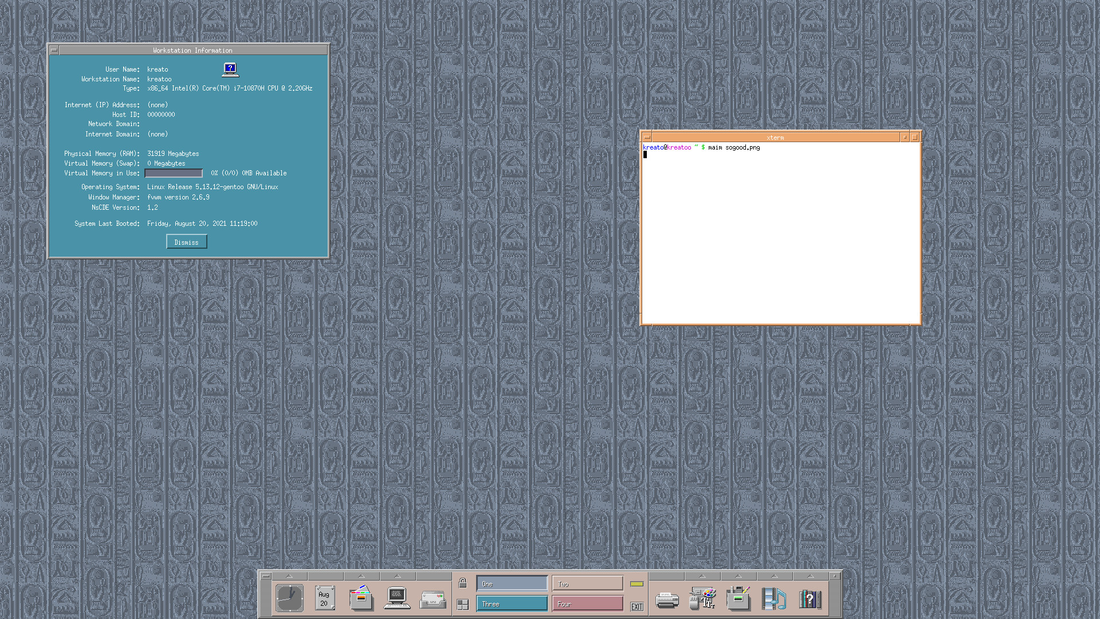Click the yellow busy indicator light
Viewport: 1100px width, 619px height.
tap(637, 584)
